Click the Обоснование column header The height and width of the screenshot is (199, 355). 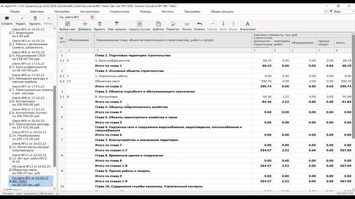(x=80, y=40)
